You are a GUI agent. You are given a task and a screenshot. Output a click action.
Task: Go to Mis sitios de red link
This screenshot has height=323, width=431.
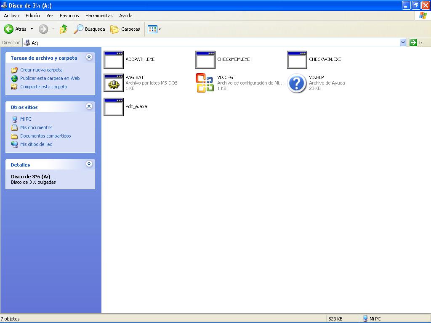tap(36, 145)
